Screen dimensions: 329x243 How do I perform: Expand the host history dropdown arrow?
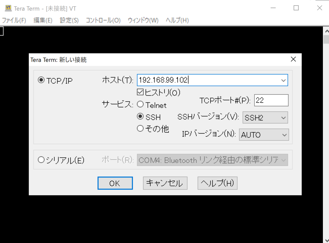tap(283, 80)
